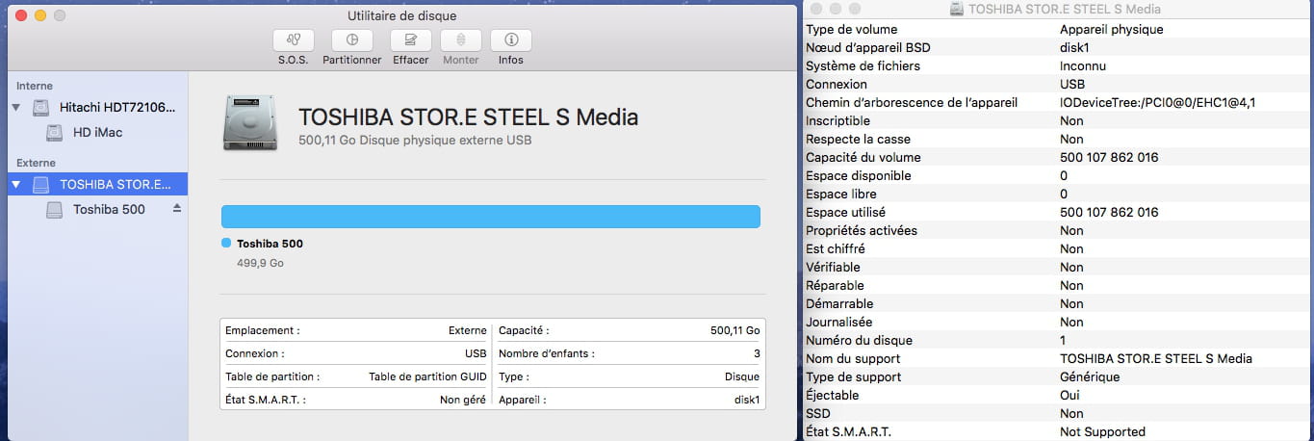Click the TOSHIBA STOR.E external disk icon in sidebar
This screenshot has width=1314, height=441.
41,184
